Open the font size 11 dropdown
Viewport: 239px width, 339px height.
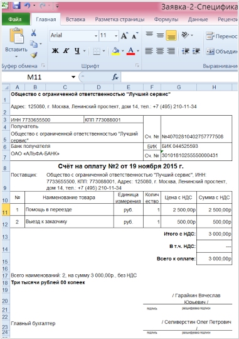(116, 36)
